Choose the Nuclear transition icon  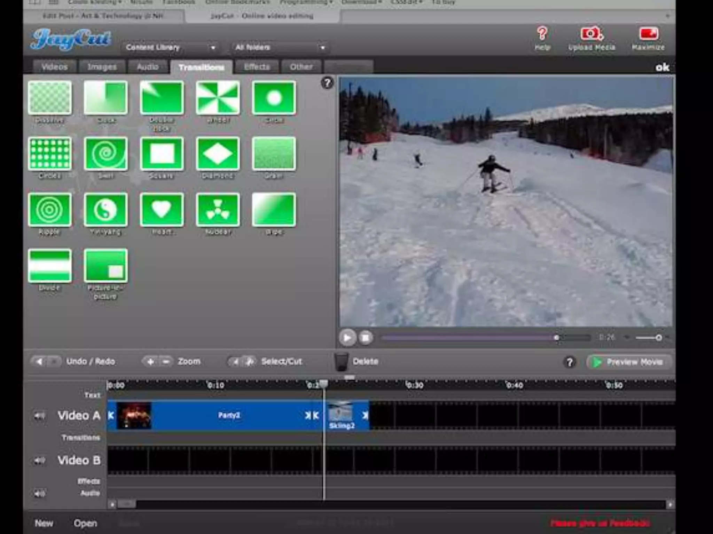[218, 210]
